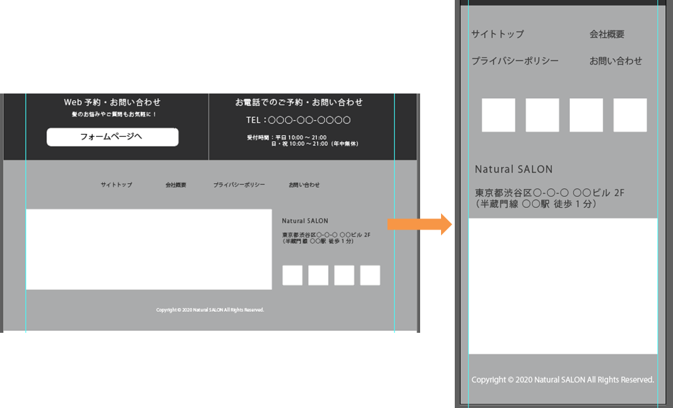Click the フォームページへ button

pos(112,137)
